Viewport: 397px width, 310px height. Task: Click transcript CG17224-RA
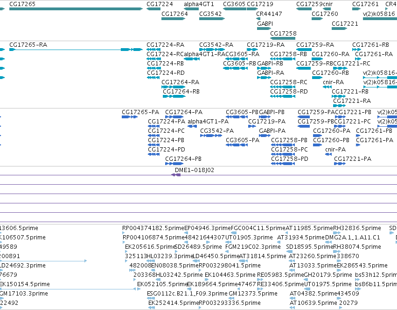(x=153, y=50)
